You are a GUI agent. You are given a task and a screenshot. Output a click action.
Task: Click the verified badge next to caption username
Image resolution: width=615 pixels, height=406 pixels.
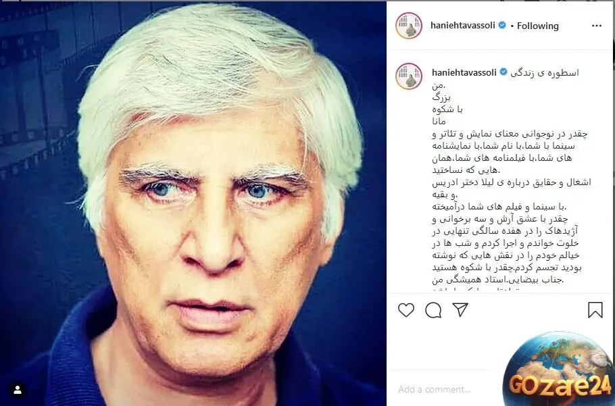click(503, 72)
